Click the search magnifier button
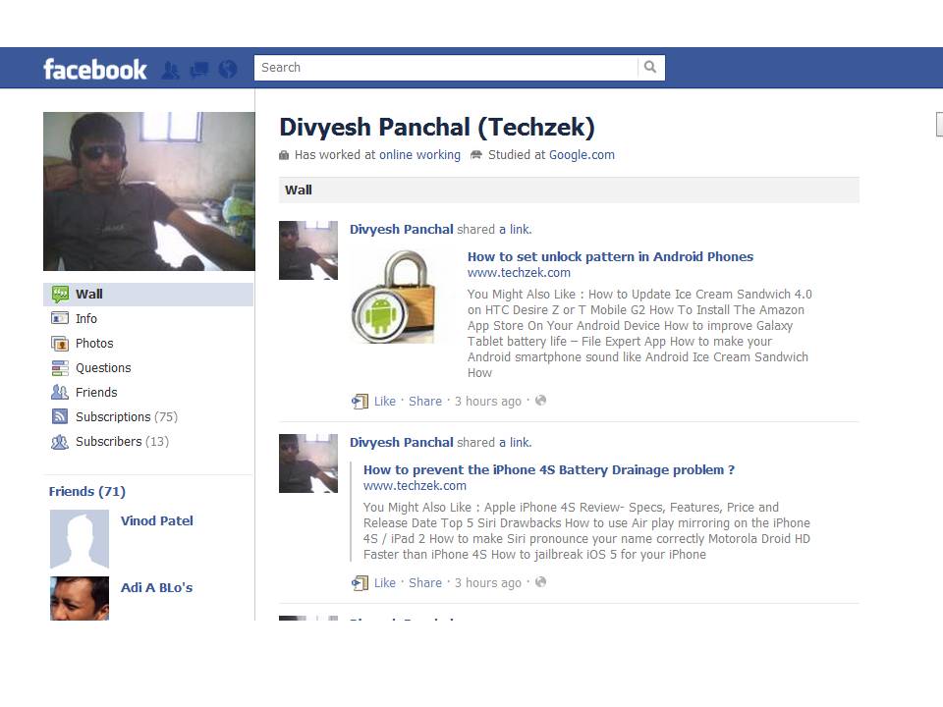The width and height of the screenshot is (943, 707). click(650, 68)
